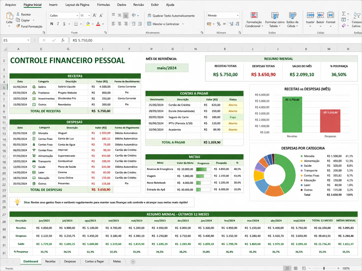
Task: Switch to Page Break Preview in status bar
Action: (x=304, y=268)
